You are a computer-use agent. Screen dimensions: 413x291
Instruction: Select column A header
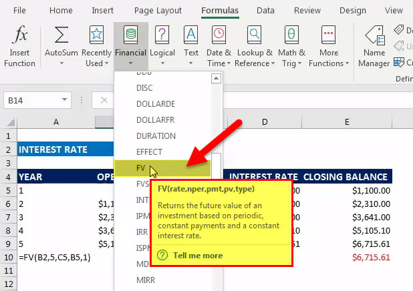(x=56, y=122)
